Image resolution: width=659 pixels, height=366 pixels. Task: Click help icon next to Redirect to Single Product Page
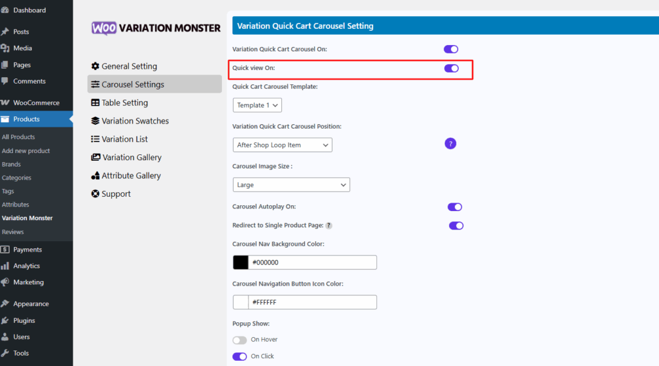(329, 226)
